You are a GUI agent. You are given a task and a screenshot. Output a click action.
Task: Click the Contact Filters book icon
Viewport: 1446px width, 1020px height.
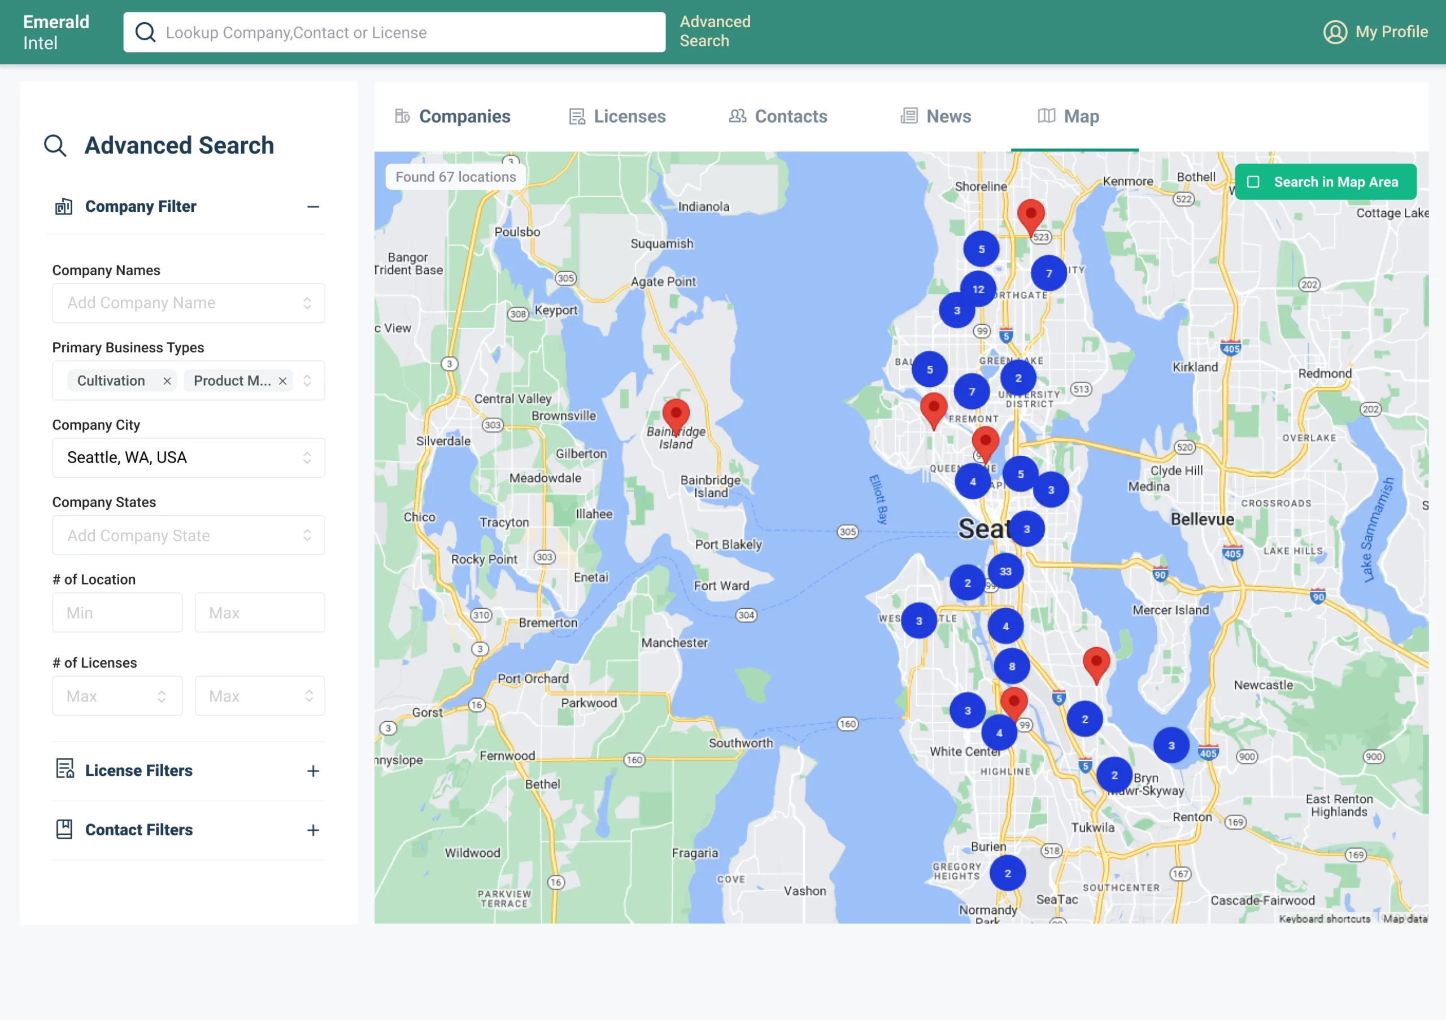[64, 829]
